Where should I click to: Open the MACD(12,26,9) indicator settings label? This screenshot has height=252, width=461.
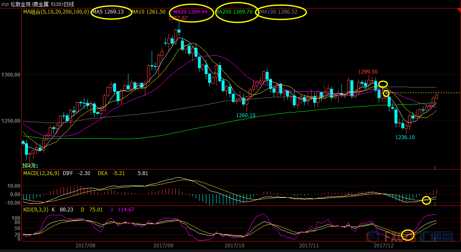[x=42, y=173]
